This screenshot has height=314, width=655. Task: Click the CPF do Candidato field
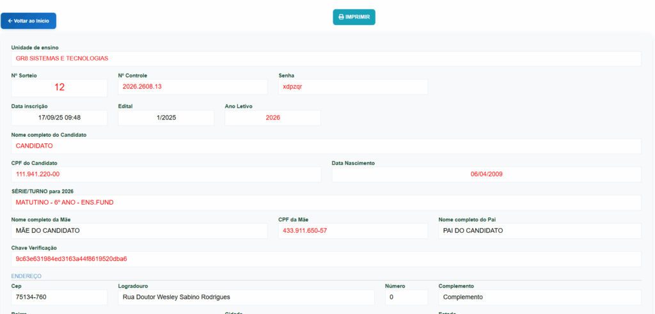coord(166,174)
